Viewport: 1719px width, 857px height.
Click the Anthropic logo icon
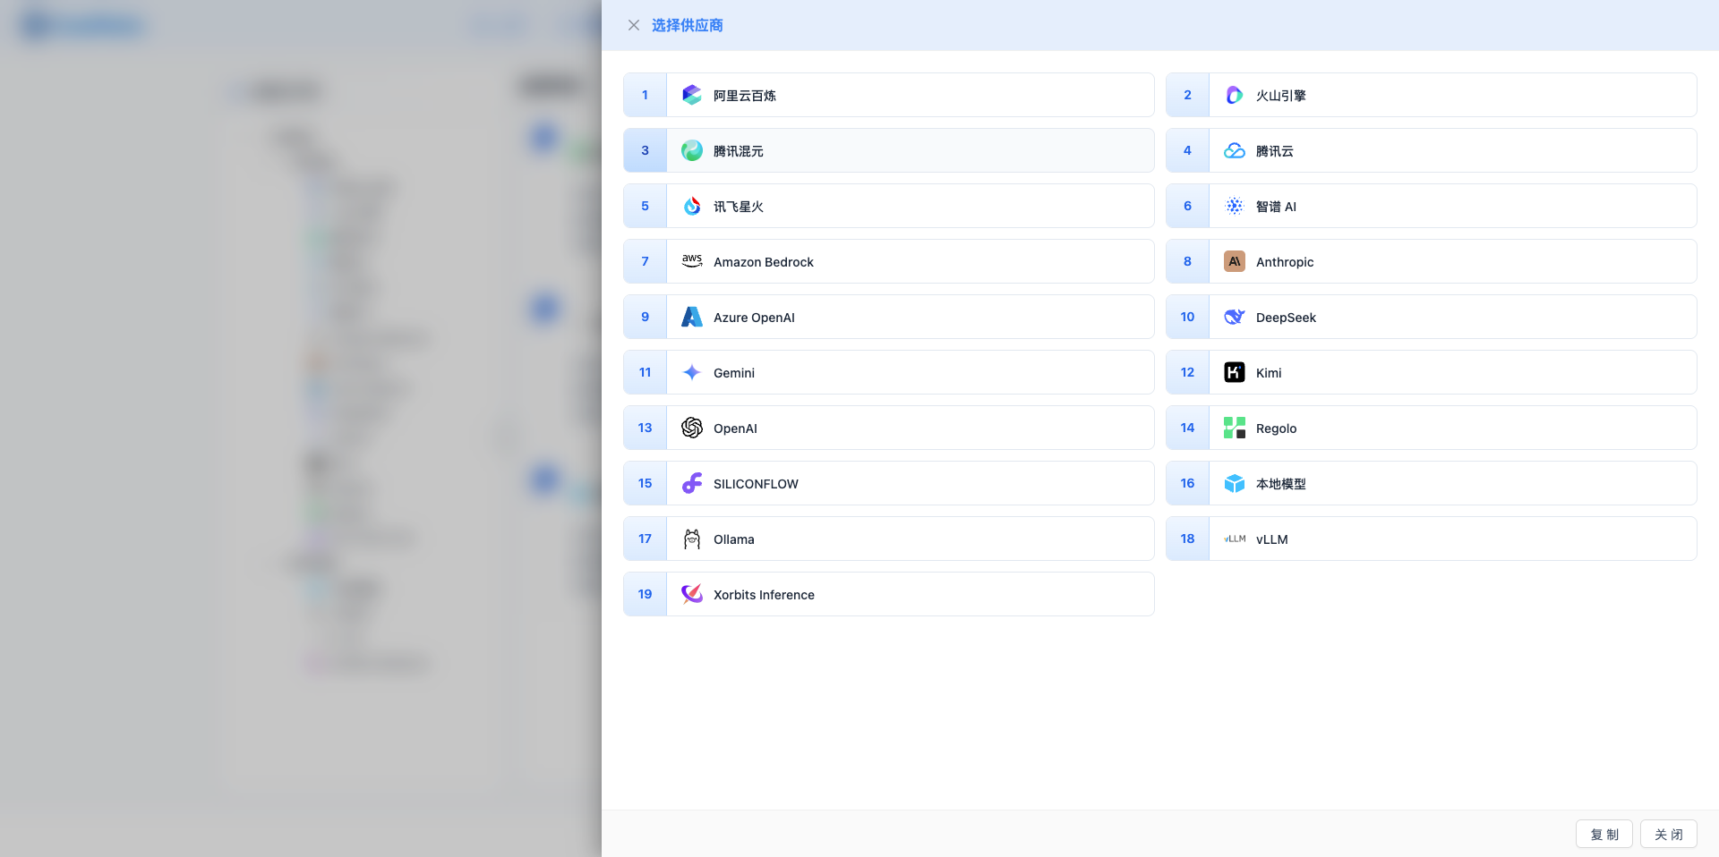pyautogui.click(x=1234, y=261)
